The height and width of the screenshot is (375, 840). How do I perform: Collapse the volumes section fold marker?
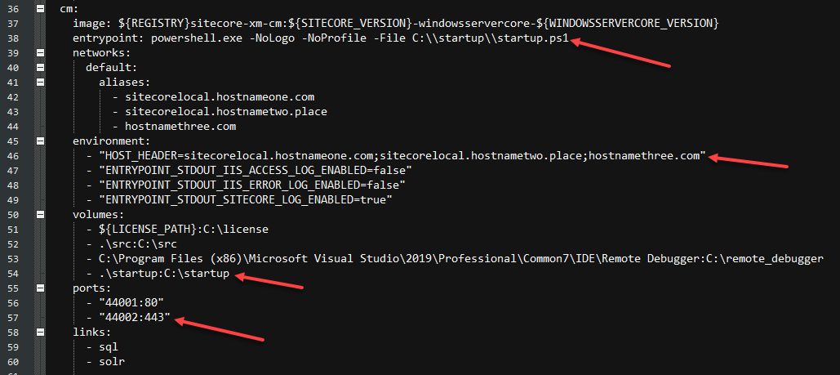click(x=40, y=215)
